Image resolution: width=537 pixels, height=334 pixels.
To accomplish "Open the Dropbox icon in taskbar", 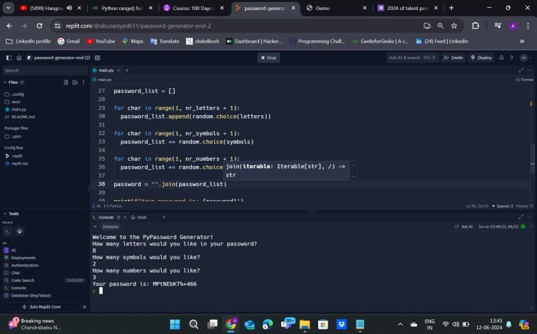I will (x=343, y=324).
